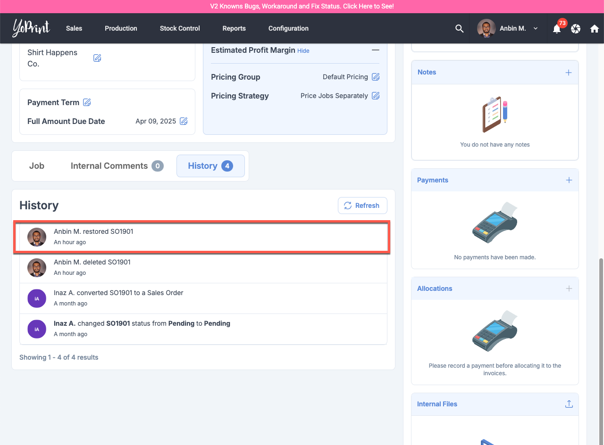Image resolution: width=604 pixels, height=445 pixels.
Task: Click the V2 known bugs banner
Action: coord(302,7)
